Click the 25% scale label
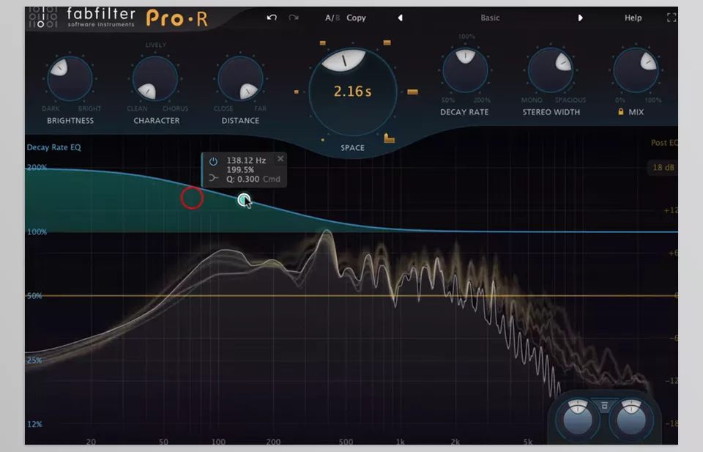 pos(34,360)
